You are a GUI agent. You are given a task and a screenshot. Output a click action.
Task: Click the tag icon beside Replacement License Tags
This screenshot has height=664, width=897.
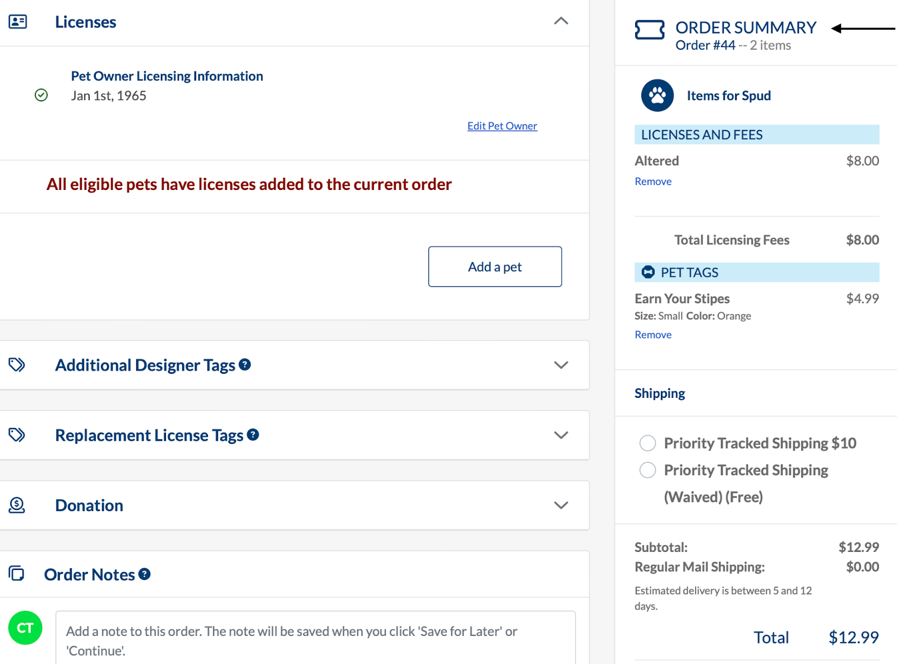tap(16, 435)
